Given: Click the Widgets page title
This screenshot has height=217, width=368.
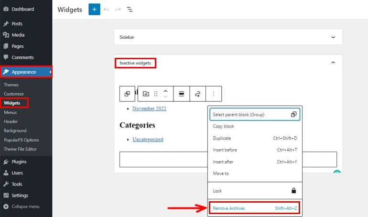Looking at the screenshot, I should (x=70, y=10).
